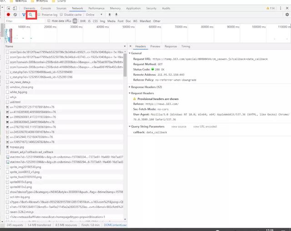Open the DevTools three-dot menu
The width and height of the screenshot is (291, 231).
(281, 8)
